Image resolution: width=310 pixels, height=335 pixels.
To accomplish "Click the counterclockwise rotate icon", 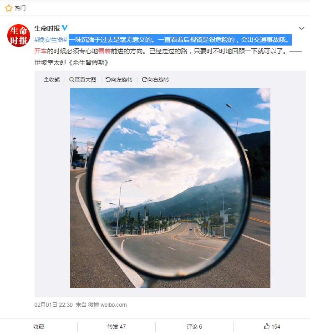I will tap(108, 80).
